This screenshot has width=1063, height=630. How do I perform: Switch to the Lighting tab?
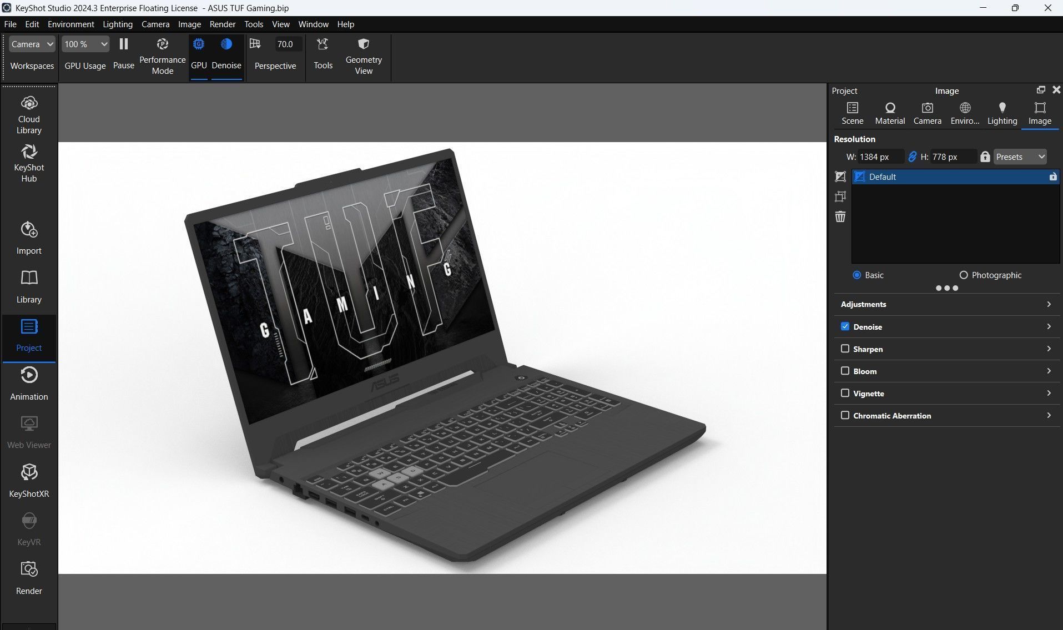click(1002, 113)
